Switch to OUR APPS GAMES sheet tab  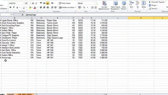click(x=25, y=94)
